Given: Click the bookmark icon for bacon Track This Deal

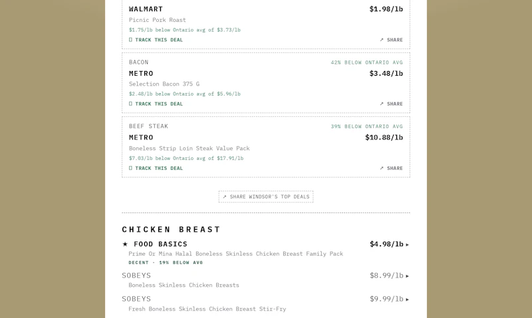Looking at the screenshot, I should [x=130, y=104].
